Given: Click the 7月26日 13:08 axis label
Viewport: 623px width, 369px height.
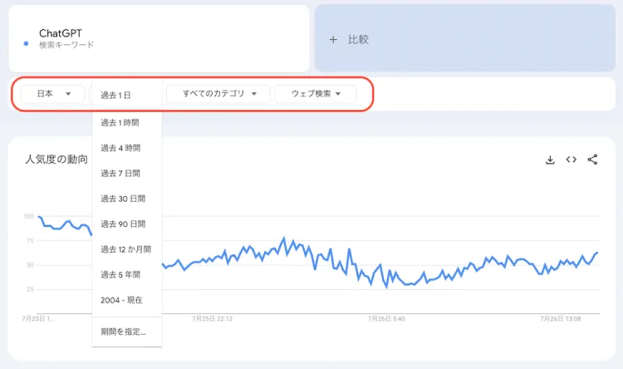Looking at the screenshot, I should (x=560, y=319).
